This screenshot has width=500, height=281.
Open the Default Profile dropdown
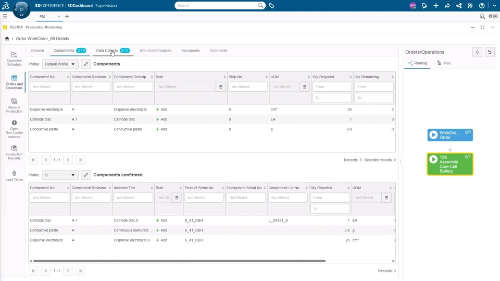click(60, 64)
